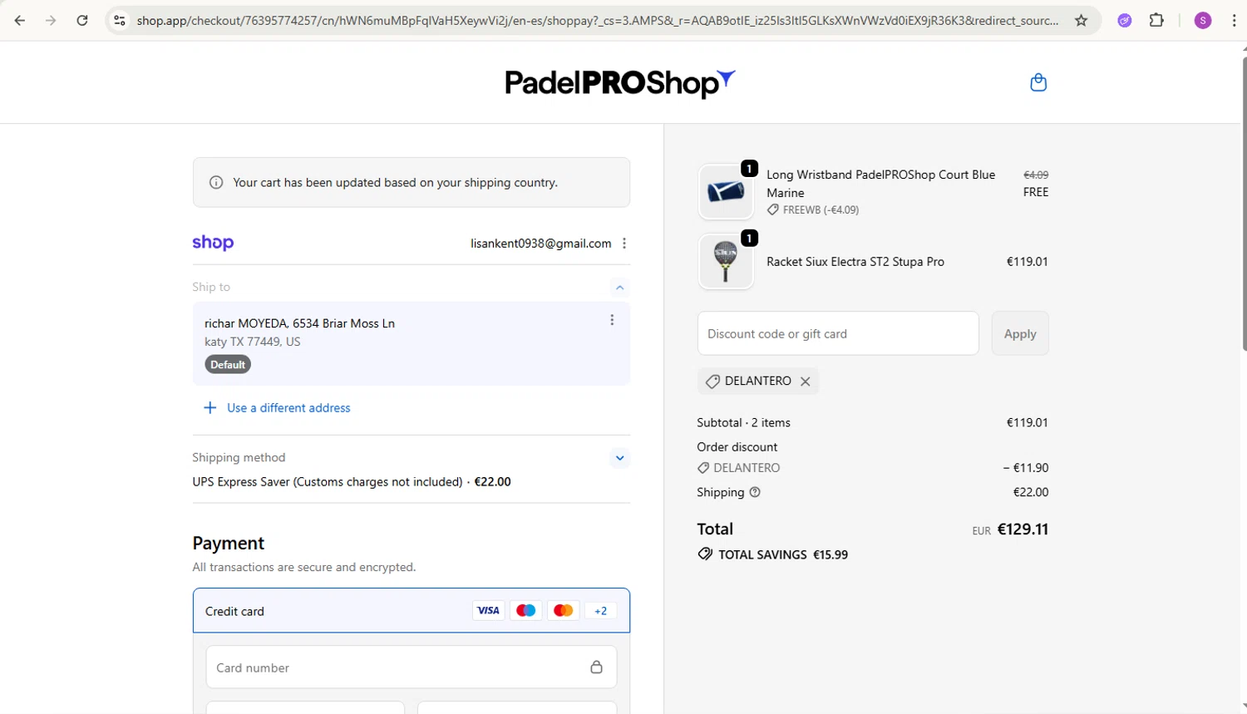Click the Maestro card logo

(x=525, y=611)
